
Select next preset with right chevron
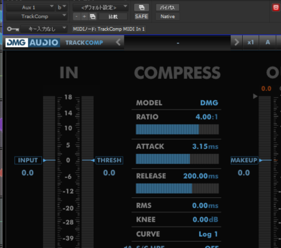pyautogui.click(x=237, y=43)
